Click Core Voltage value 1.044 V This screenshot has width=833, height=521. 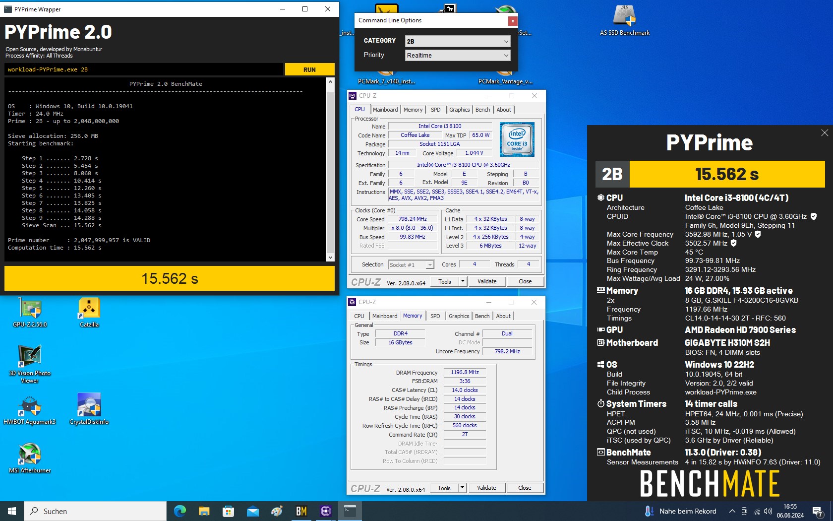[474, 153]
